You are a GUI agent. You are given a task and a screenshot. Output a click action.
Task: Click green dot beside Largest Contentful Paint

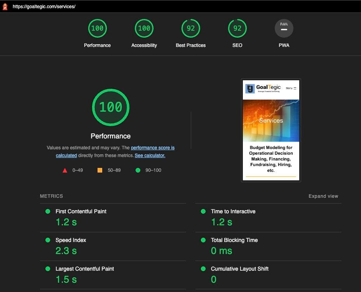tap(48, 269)
